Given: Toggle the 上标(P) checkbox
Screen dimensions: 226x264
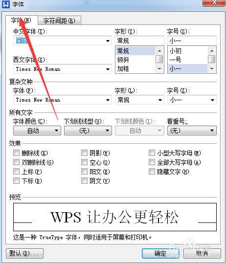Looking at the screenshot, I should pyautogui.click(x=16, y=172).
